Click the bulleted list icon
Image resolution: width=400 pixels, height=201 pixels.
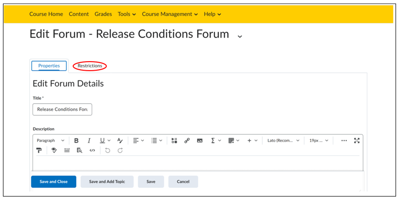point(154,140)
